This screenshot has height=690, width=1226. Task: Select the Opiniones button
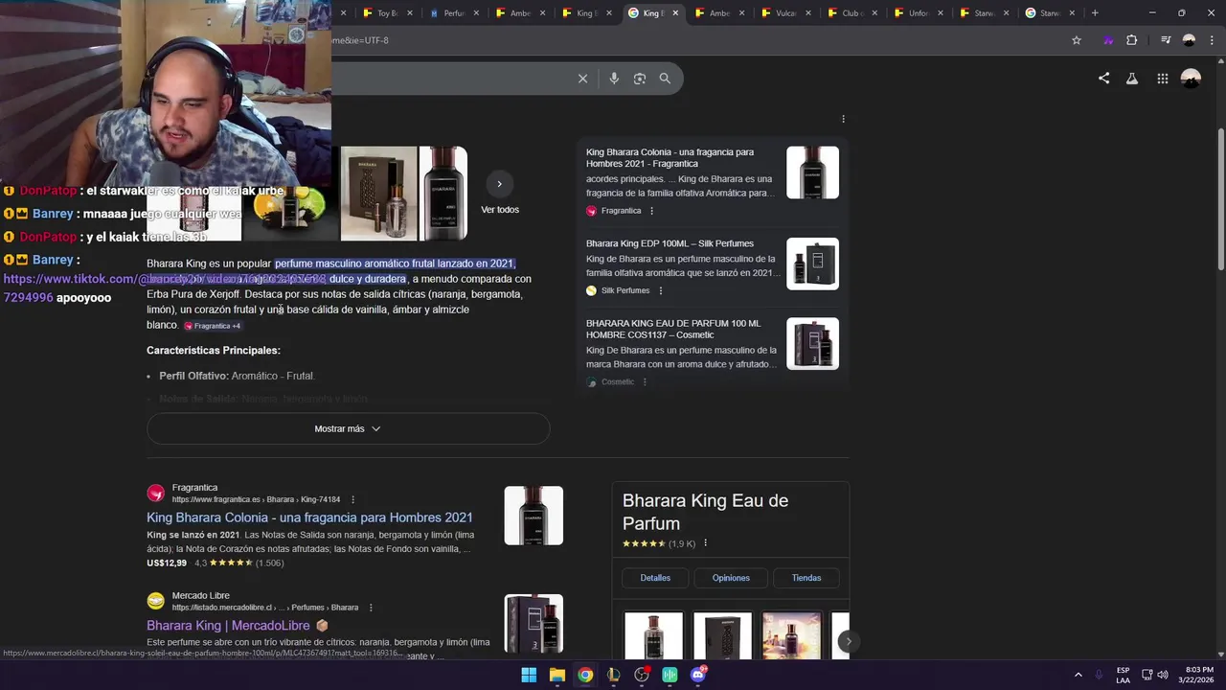click(731, 578)
